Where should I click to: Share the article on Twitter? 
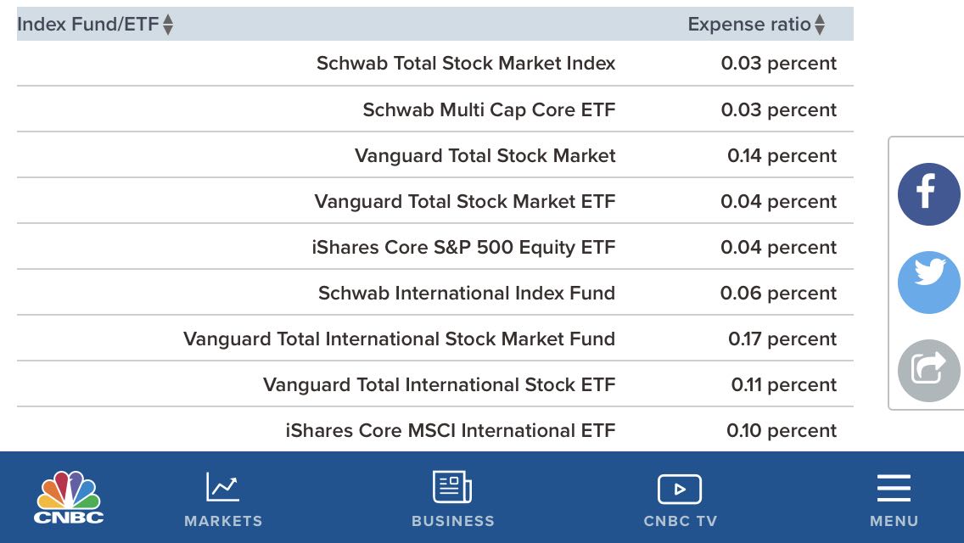(x=929, y=283)
